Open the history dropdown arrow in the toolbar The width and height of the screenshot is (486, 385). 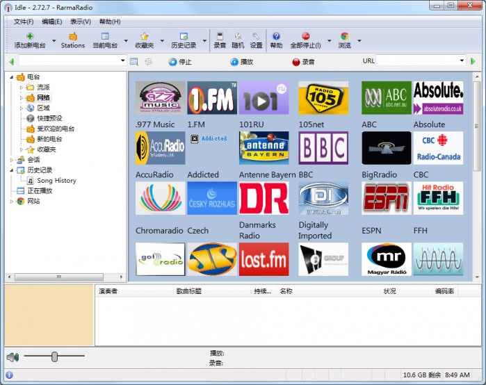204,40
